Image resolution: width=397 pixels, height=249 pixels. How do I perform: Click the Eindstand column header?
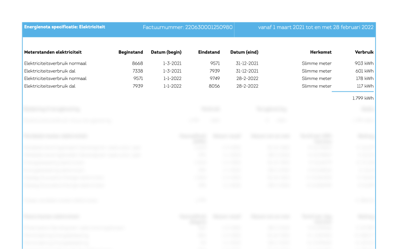click(x=209, y=52)
